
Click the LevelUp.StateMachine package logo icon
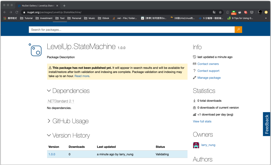pyautogui.click(x=35, y=50)
